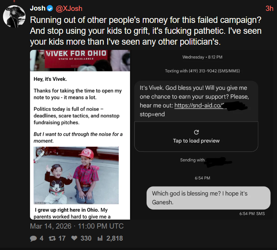Click the 17 retweets count
Viewport: 277px width, 250px height.
pos(62,238)
